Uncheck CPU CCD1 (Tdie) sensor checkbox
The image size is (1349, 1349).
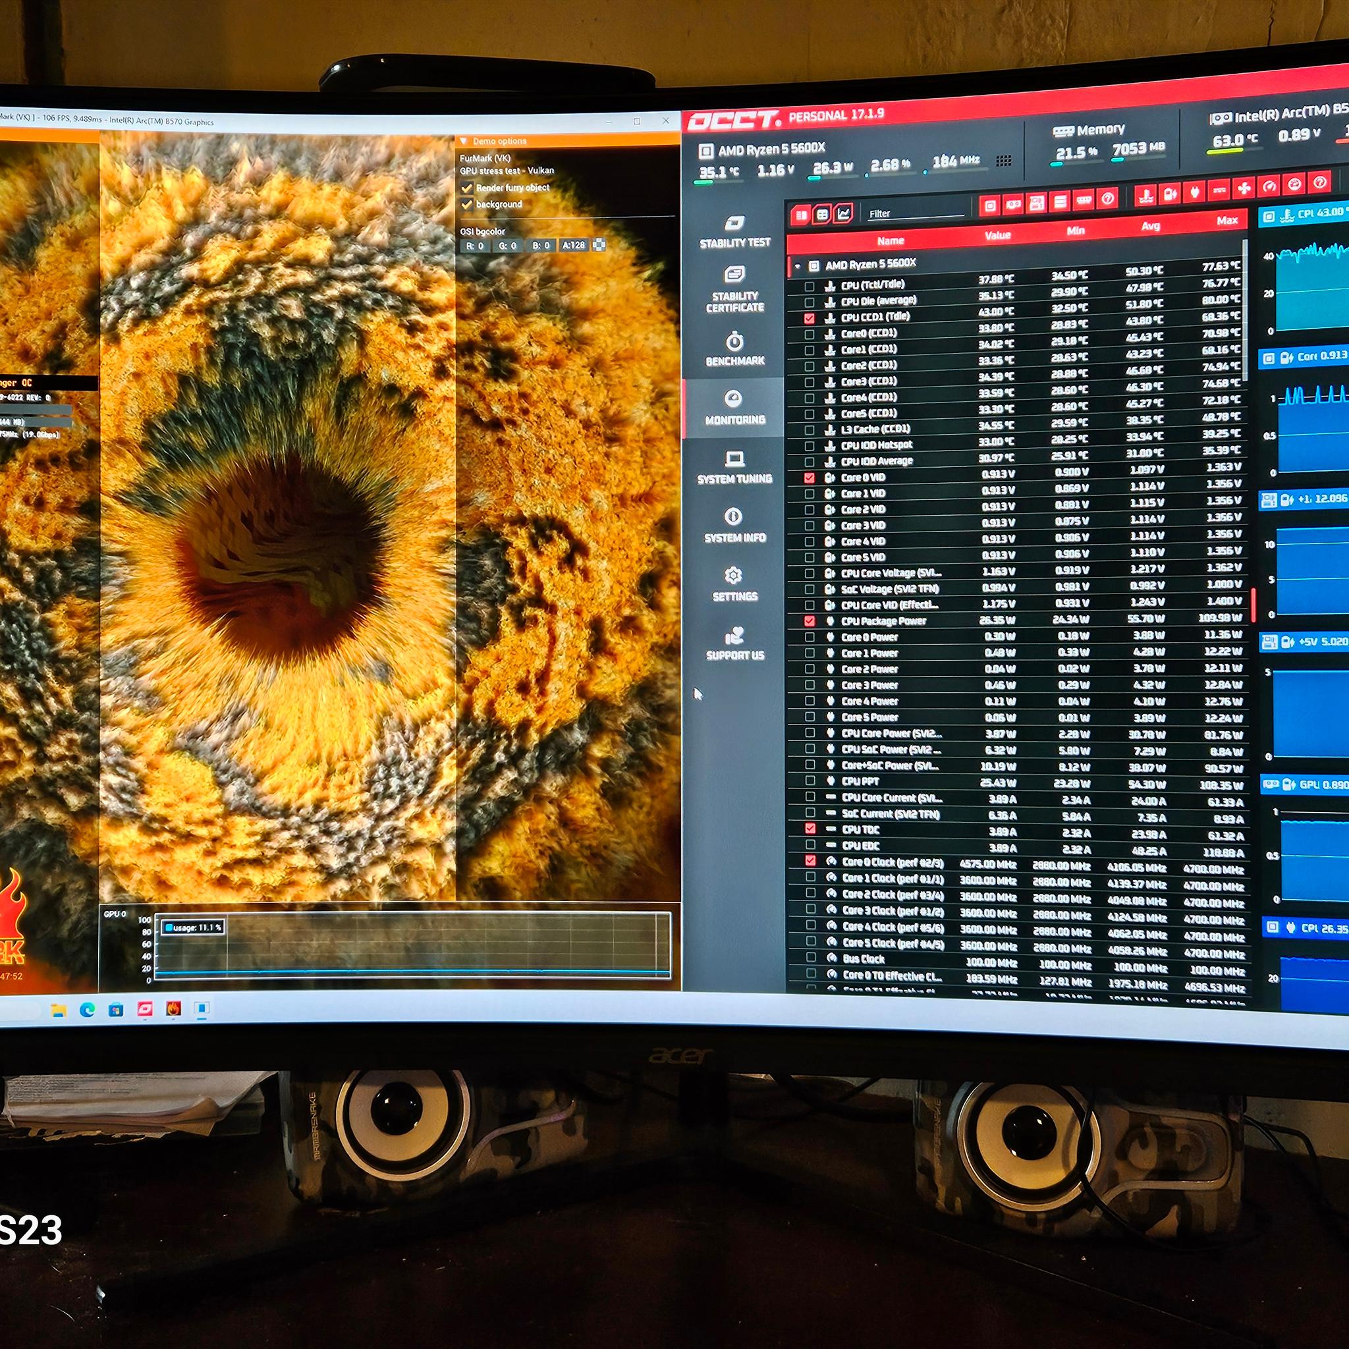coord(810,318)
